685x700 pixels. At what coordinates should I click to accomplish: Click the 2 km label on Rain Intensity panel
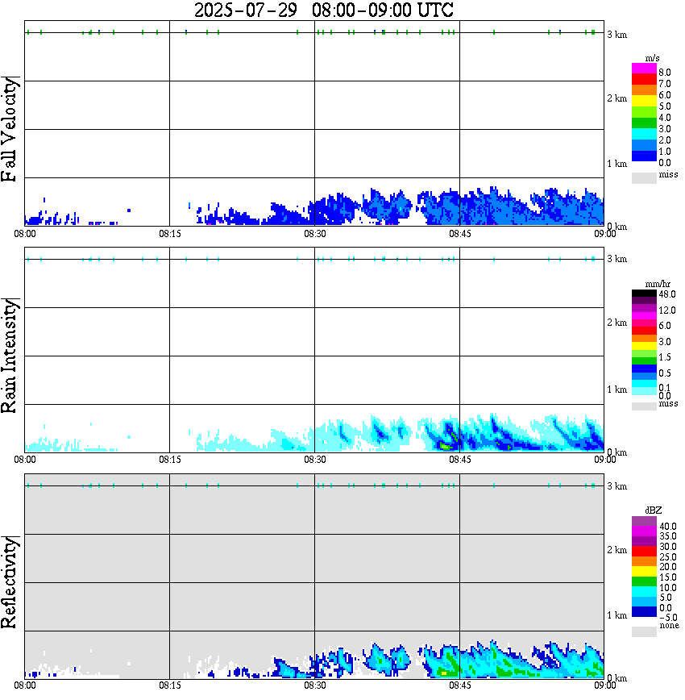click(x=616, y=323)
